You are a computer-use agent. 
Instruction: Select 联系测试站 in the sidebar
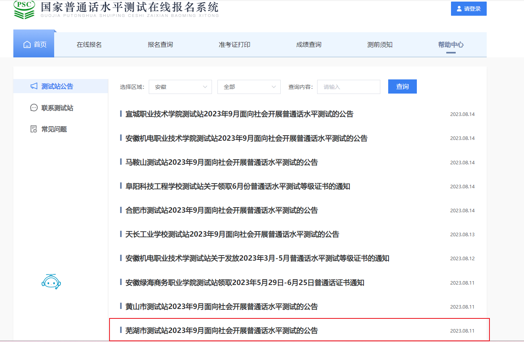coord(57,108)
